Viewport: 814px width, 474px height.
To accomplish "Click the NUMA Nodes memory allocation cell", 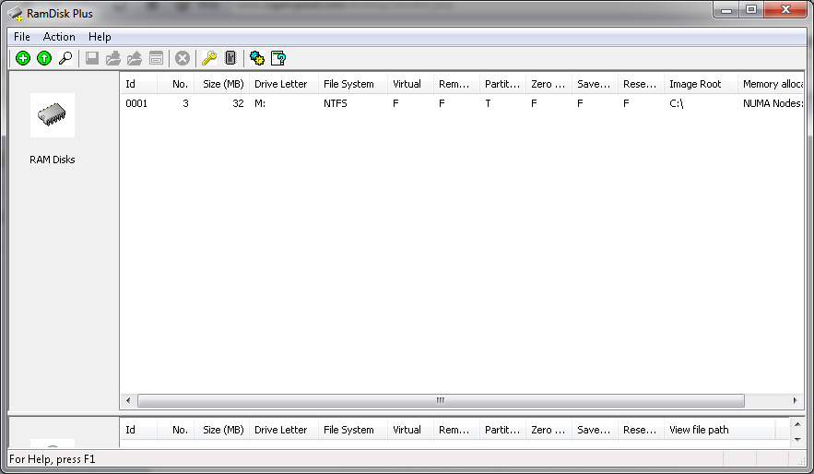I will (x=773, y=103).
